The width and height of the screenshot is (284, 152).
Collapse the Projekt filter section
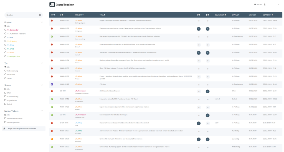tap(42, 22)
